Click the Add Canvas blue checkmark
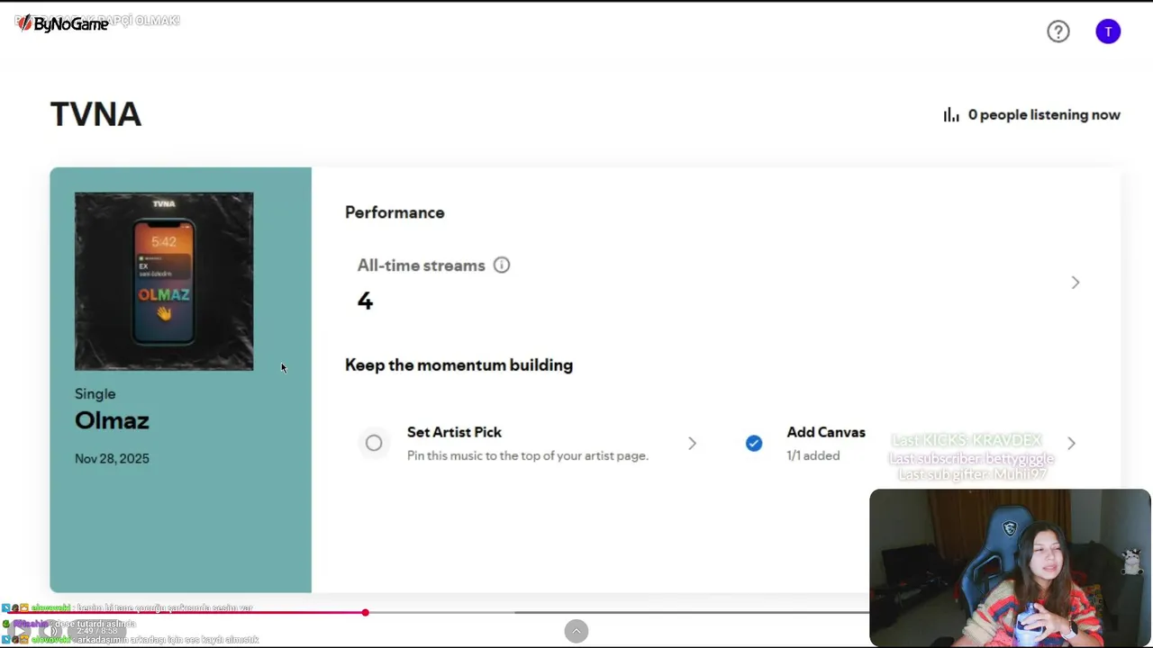The image size is (1153, 648). click(x=754, y=443)
